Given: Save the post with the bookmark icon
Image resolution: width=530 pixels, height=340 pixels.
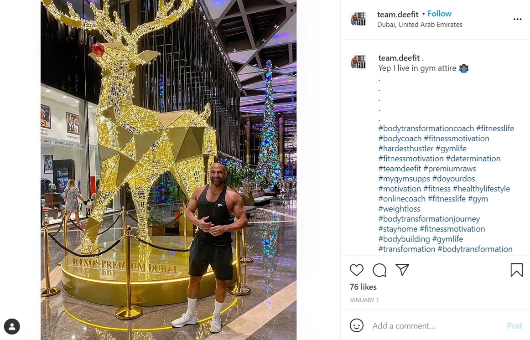Looking at the screenshot, I should (516, 270).
